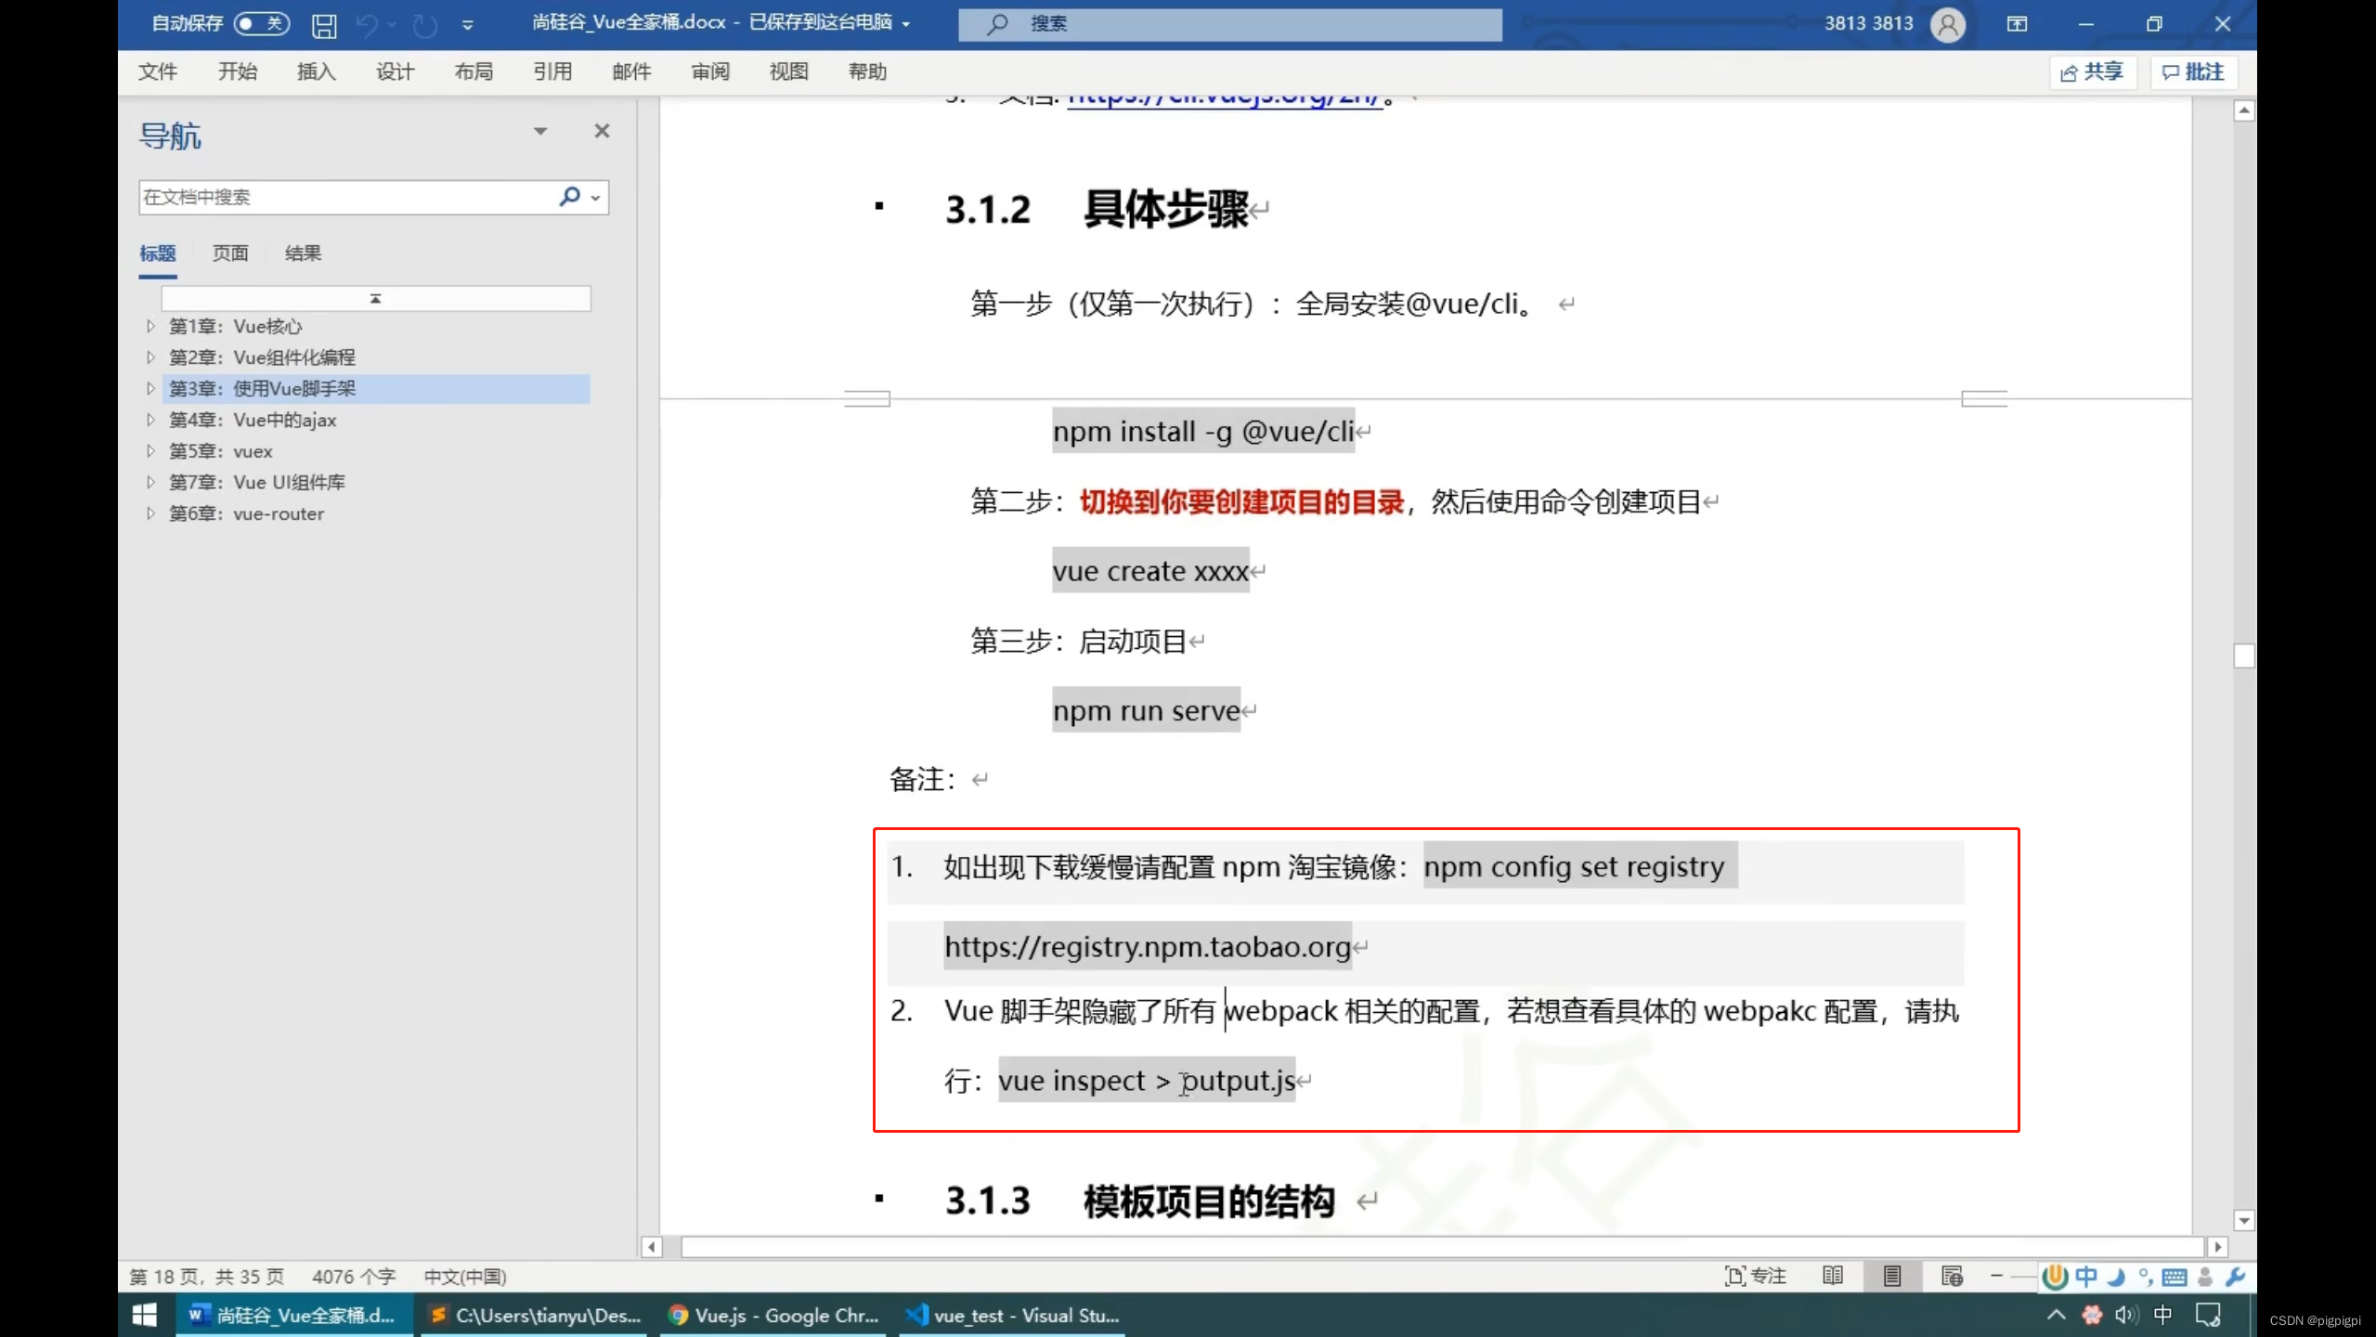The width and height of the screenshot is (2376, 1337).
Task: Click the cli.vuejs.org hyperlink in the document
Action: [x=1225, y=98]
